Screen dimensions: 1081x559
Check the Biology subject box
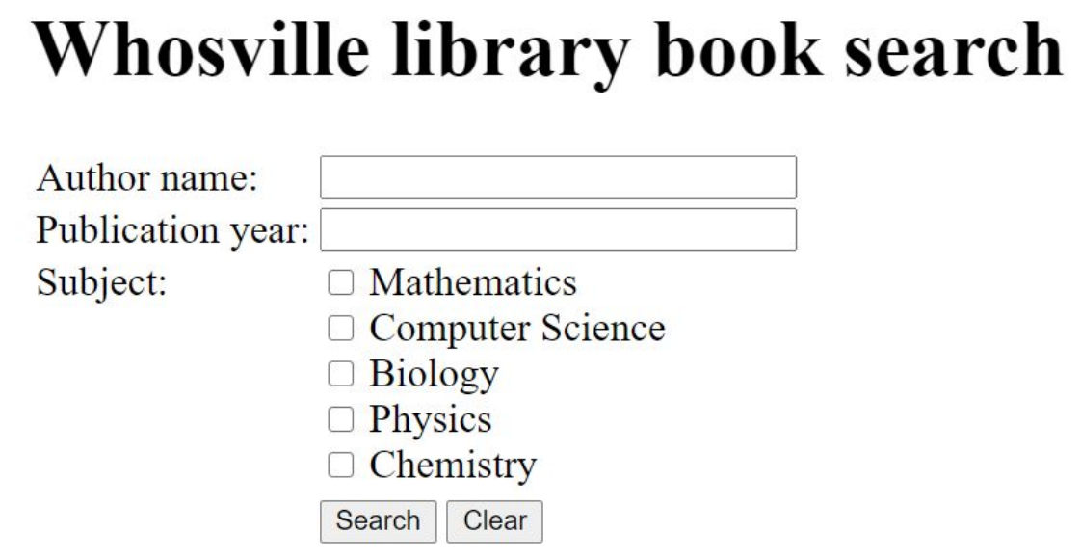point(341,374)
